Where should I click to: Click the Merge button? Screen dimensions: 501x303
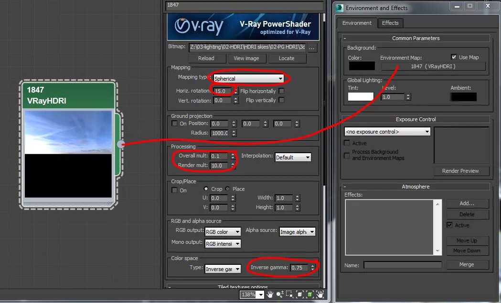pyautogui.click(x=467, y=264)
